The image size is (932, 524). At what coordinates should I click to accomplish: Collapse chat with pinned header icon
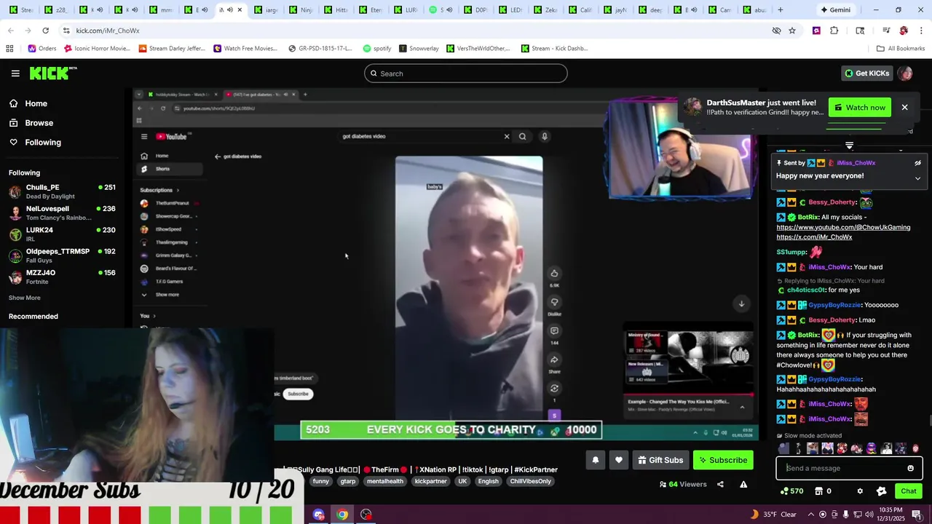click(x=849, y=146)
